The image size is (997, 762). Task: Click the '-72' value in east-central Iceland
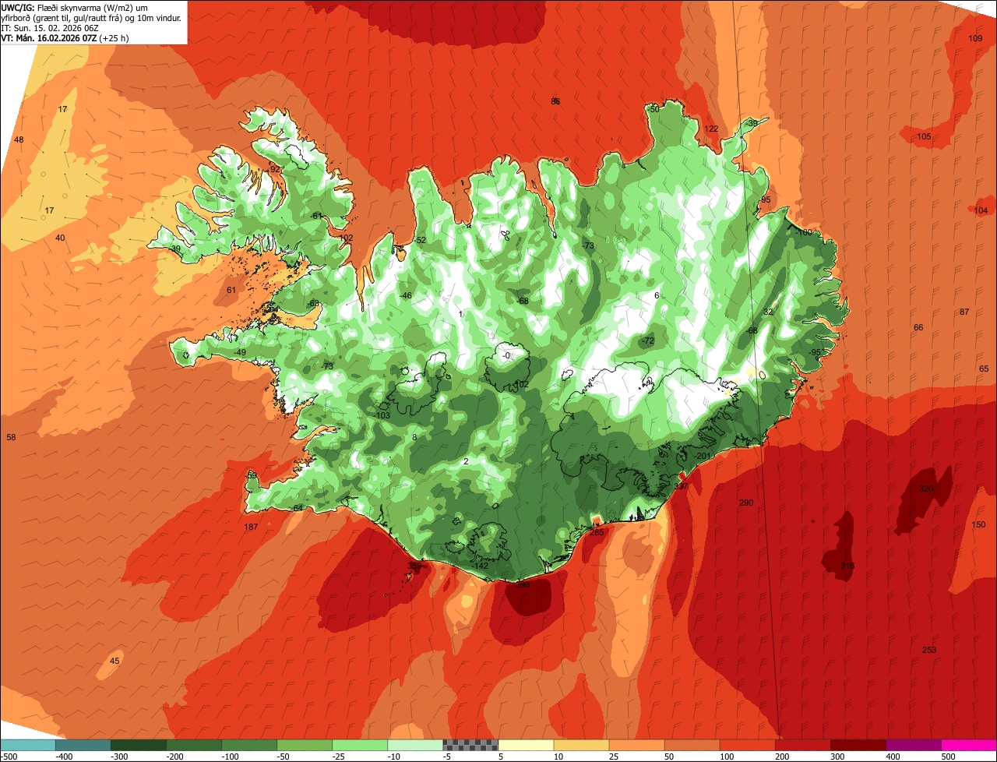[x=647, y=341]
